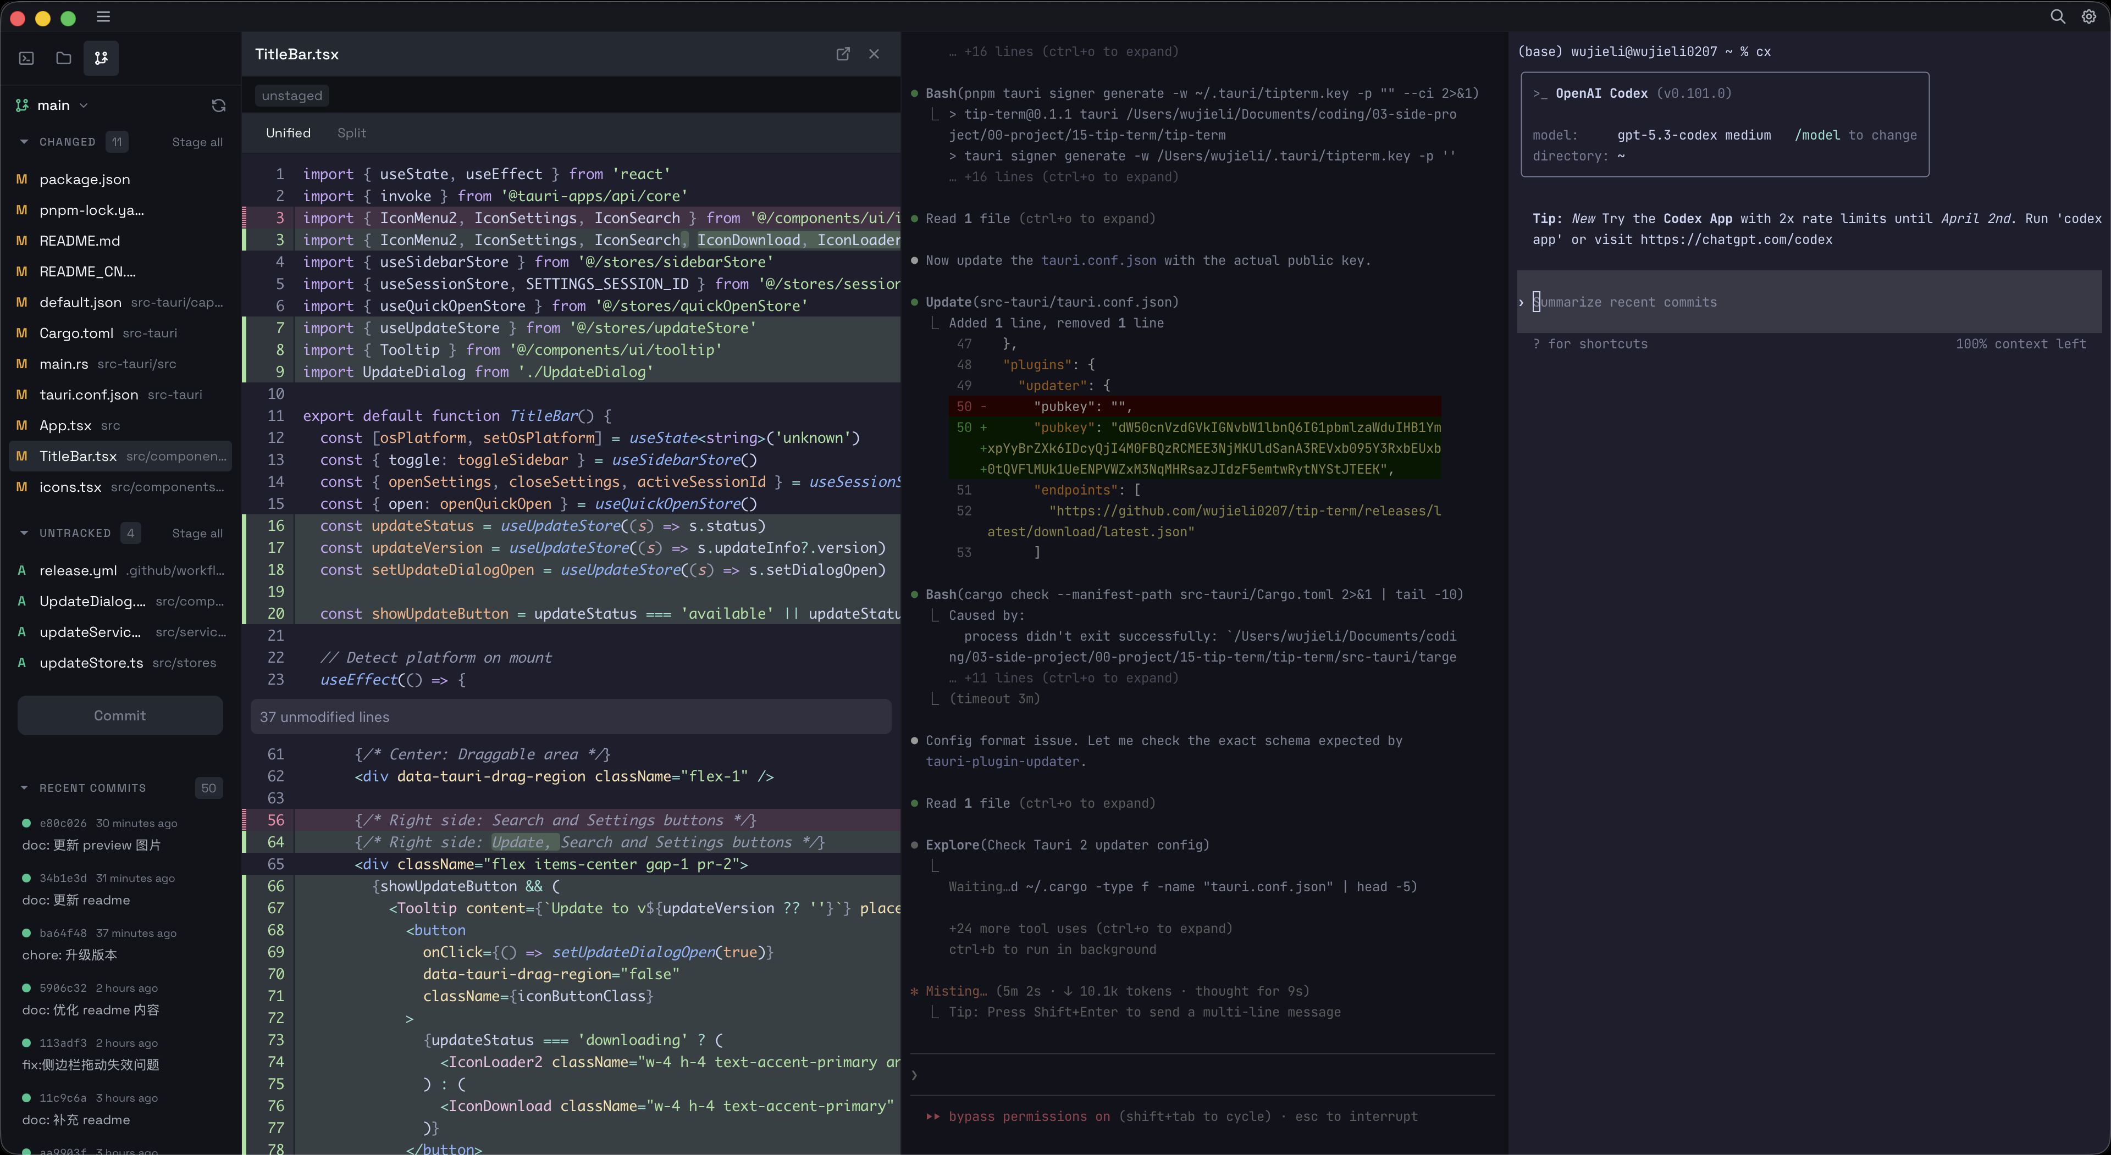
Task: Collapse the CHANGED files section
Action: pyautogui.click(x=25, y=142)
